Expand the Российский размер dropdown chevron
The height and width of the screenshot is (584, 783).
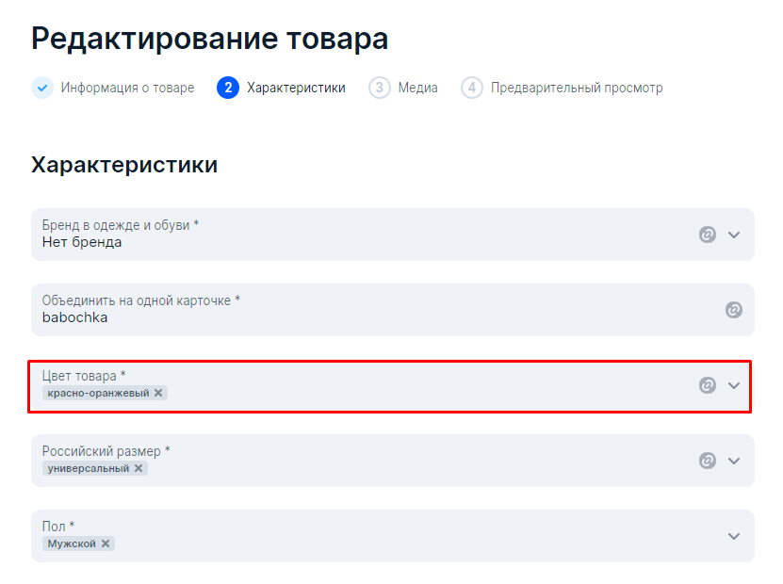[x=734, y=461]
